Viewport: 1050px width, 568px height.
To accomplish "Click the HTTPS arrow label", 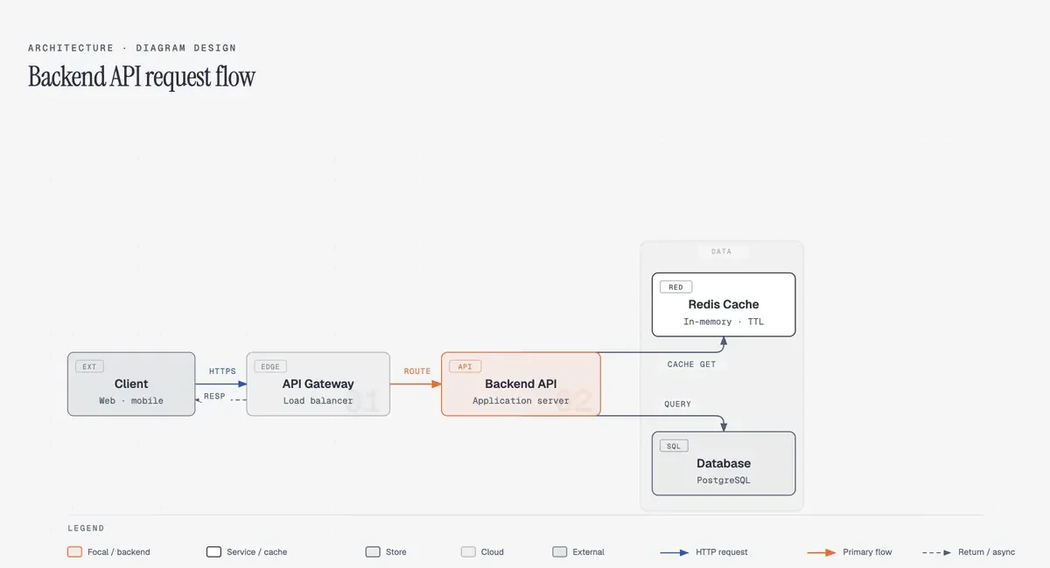I will [222, 371].
